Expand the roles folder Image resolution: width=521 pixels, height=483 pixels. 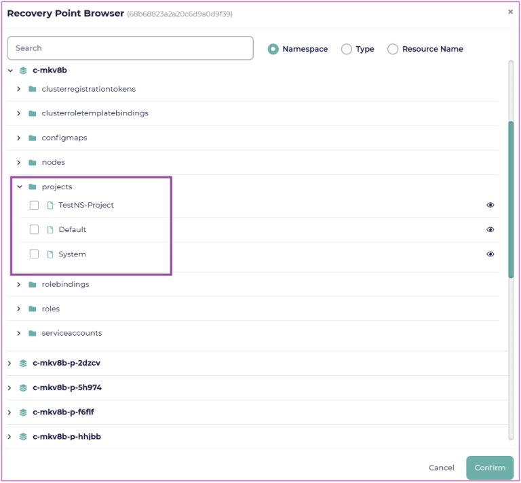point(18,309)
